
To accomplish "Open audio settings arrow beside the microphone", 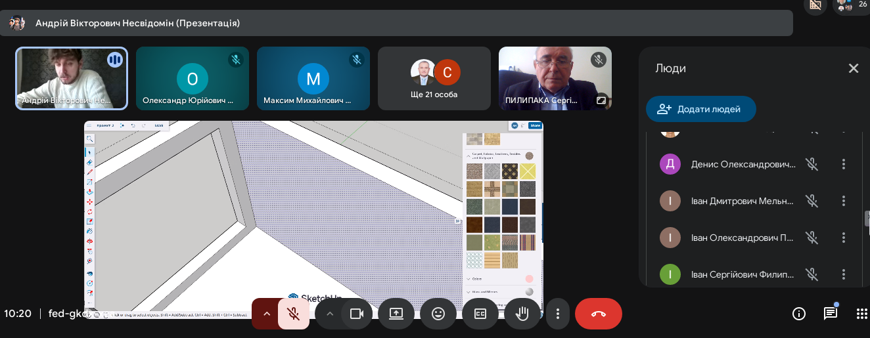I will point(267,314).
